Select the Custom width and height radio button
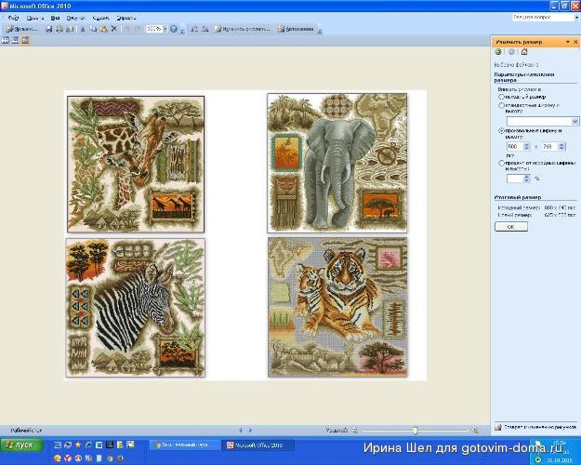 point(501,130)
